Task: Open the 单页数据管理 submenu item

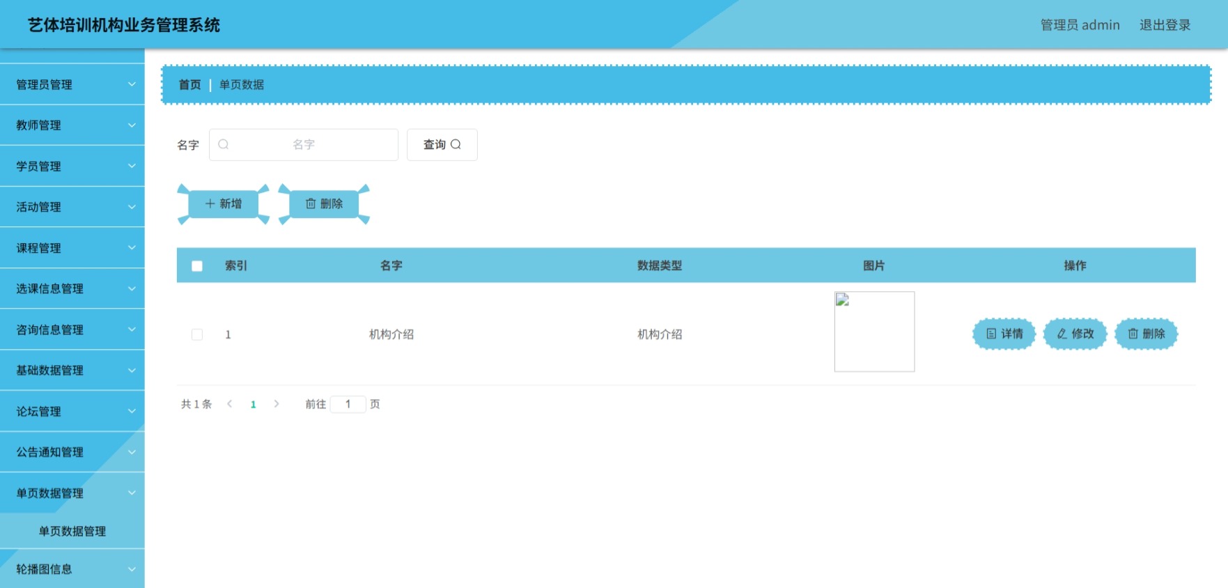Action: coord(72,531)
